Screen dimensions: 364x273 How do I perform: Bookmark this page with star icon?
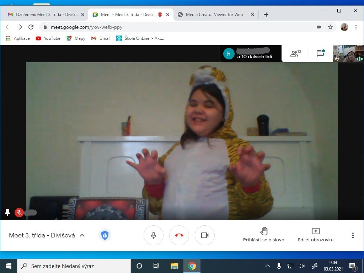pyautogui.click(x=330, y=27)
